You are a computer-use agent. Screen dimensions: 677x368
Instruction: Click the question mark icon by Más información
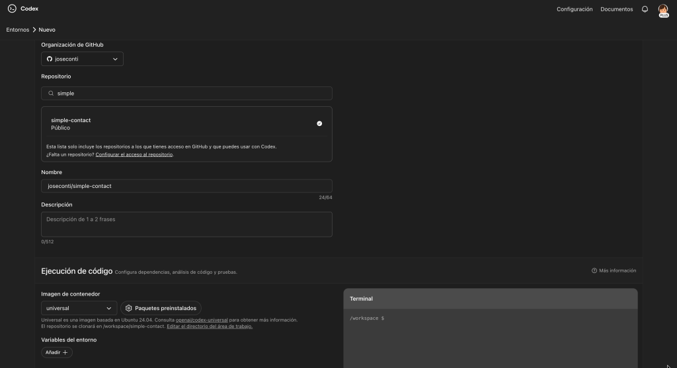click(x=594, y=270)
